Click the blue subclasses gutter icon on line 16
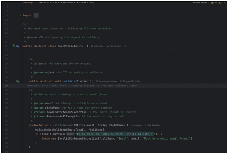 click(x=18, y=46)
